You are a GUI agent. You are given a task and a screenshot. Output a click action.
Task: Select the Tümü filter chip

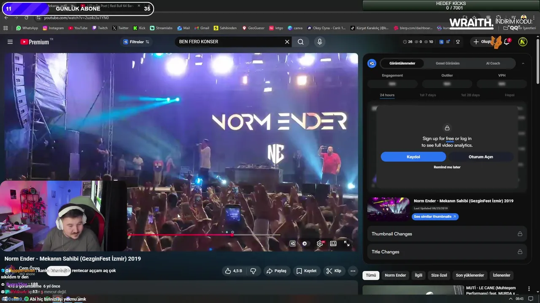pyautogui.click(x=371, y=275)
